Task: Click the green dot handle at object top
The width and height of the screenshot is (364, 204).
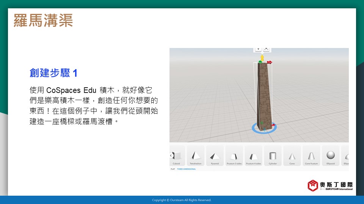Action: (x=260, y=62)
